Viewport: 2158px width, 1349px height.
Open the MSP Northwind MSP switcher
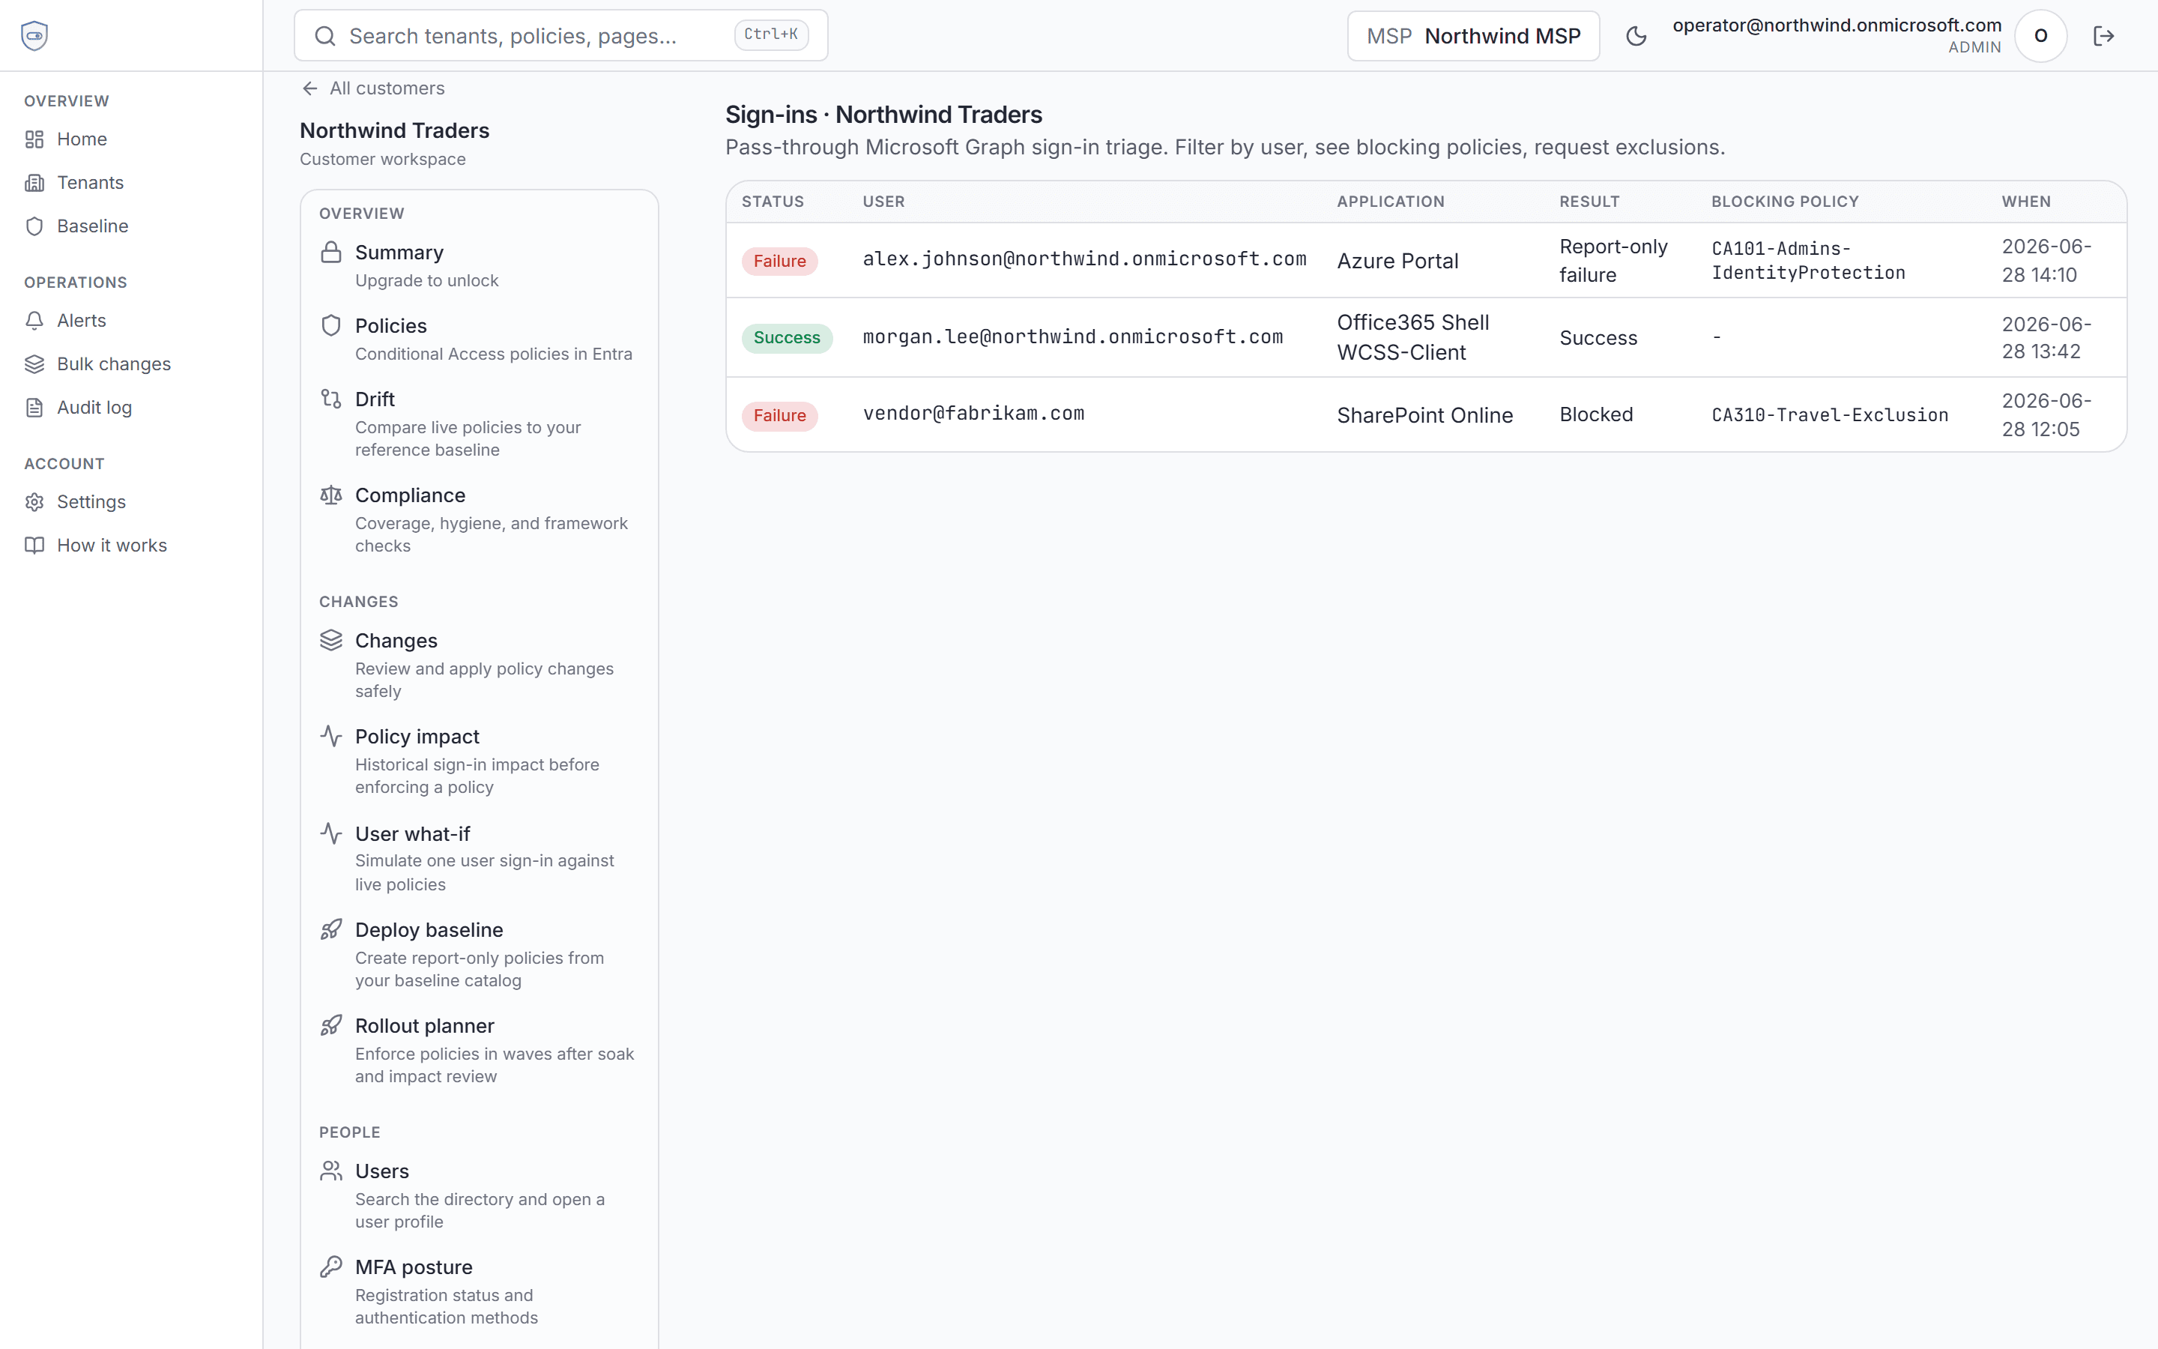point(1473,36)
